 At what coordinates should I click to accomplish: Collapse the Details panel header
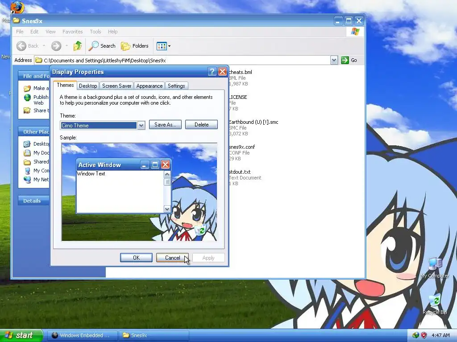point(33,201)
